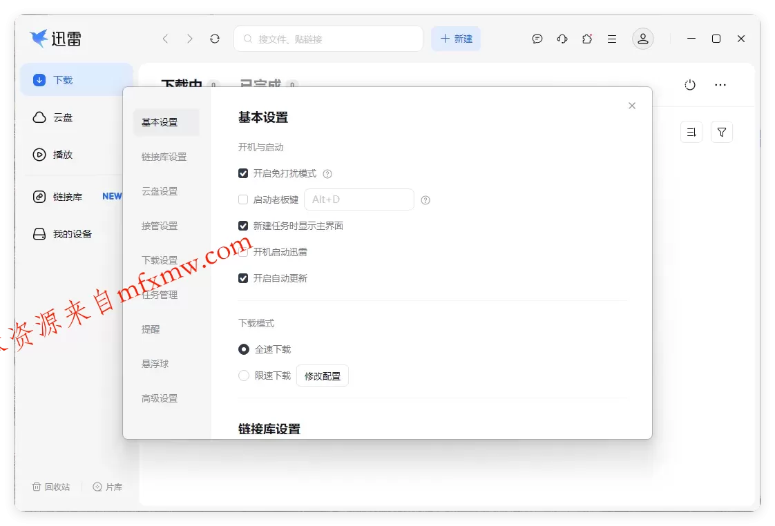775x526 pixels.
Task: Open the three-dot more options
Action: click(720, 85)
